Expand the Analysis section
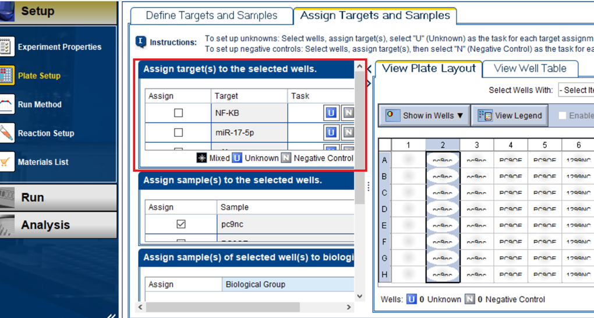The width and height of the screenshot is (594, 318). pos(59,225)
